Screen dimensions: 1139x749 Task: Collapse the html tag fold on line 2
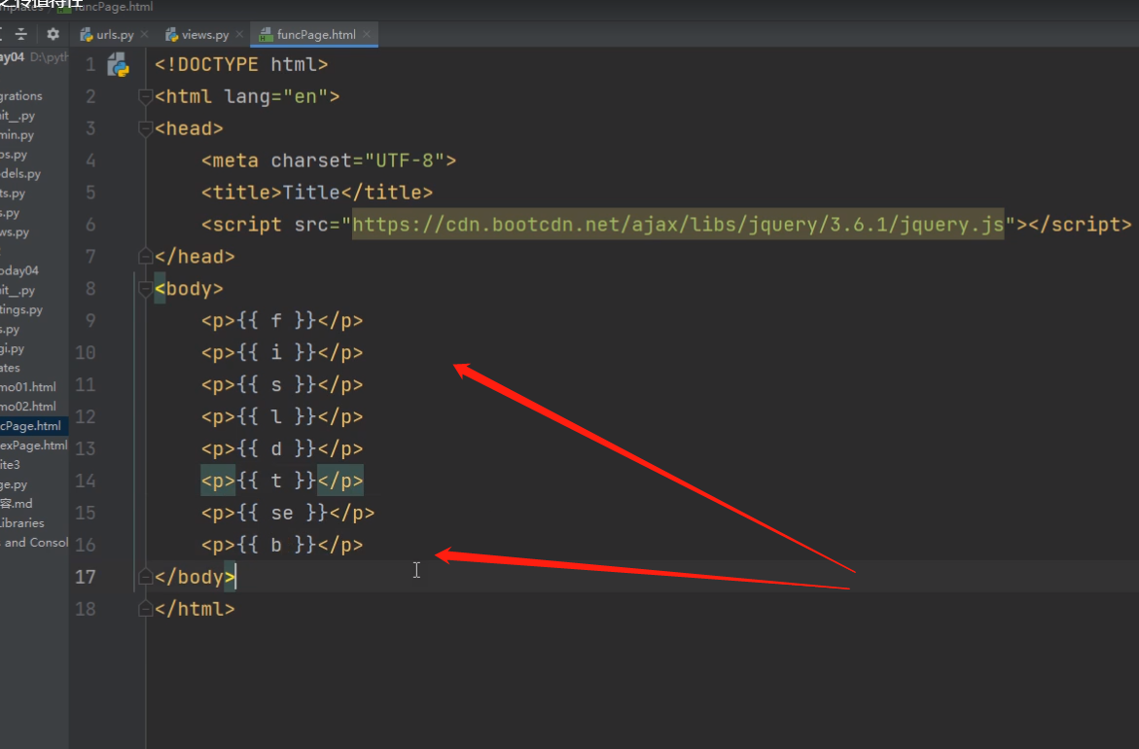coord(145,96)
